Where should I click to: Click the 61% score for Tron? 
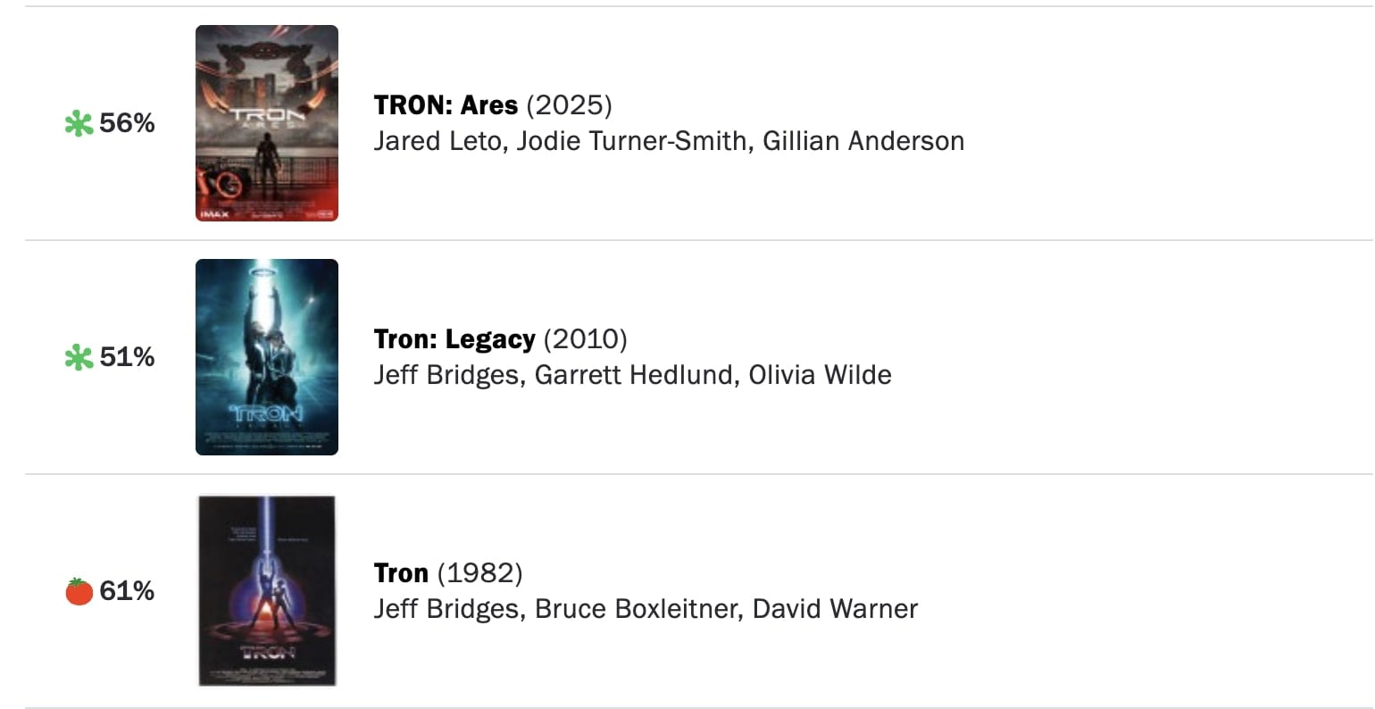(128, 591)
